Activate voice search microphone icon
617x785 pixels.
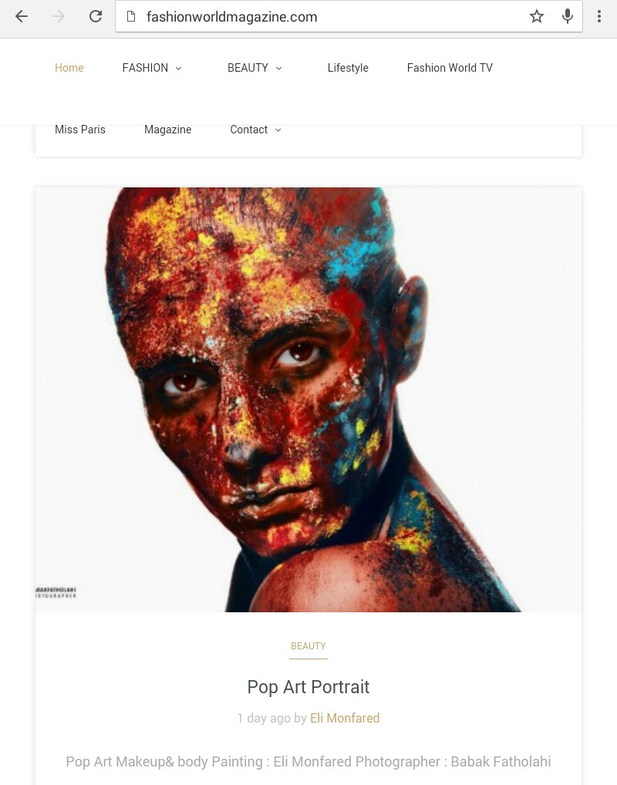click(x=568, y=16)
